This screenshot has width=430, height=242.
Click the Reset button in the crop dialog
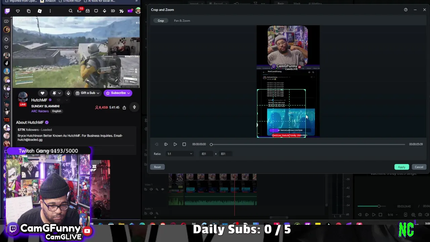(157, 167)
